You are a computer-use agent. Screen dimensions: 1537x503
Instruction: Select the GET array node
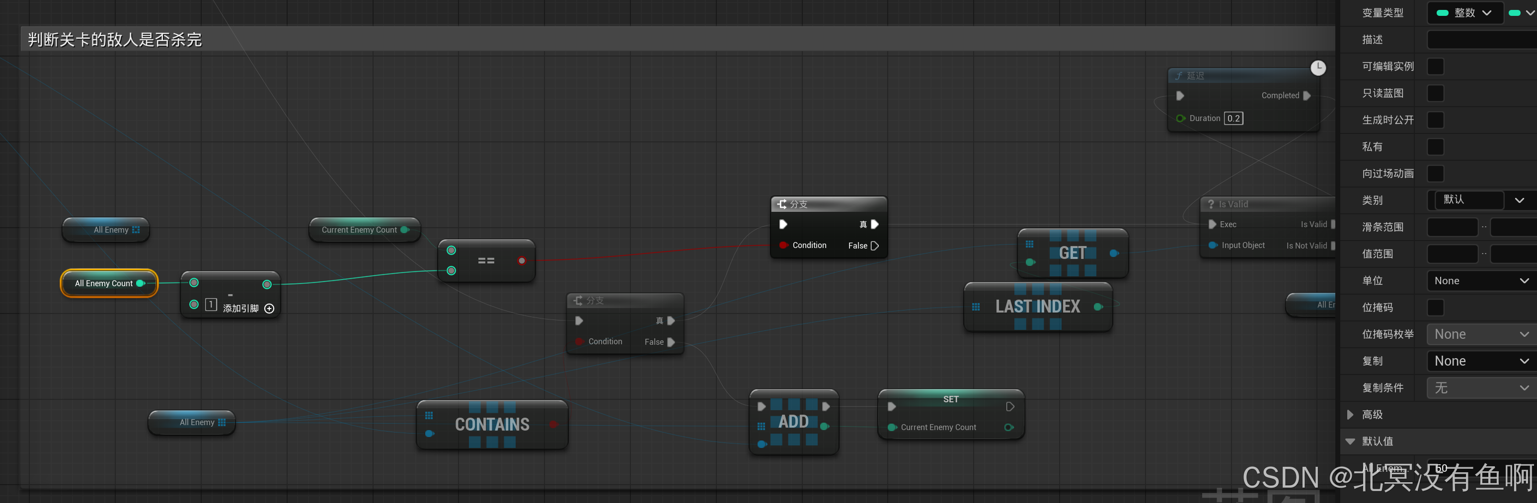(1072, 253)
